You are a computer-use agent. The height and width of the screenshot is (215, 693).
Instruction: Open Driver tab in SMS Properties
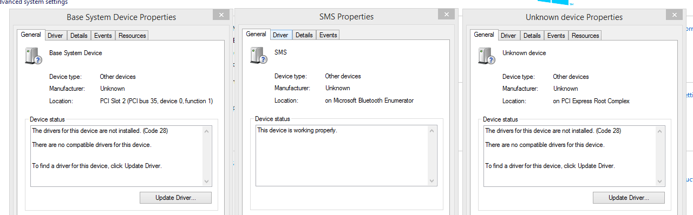[x=280, y=35]
